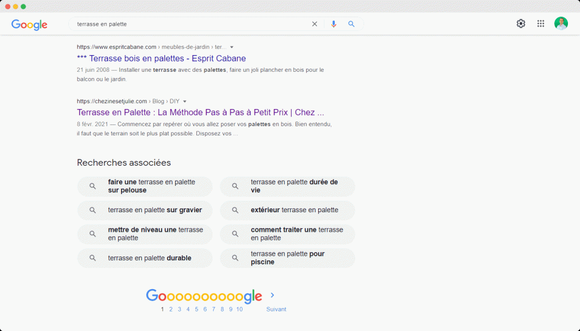The image size is (580, 331).
Task: Select 'terrasse en palette sur gravier' suggestion
Action: point(145,210)
